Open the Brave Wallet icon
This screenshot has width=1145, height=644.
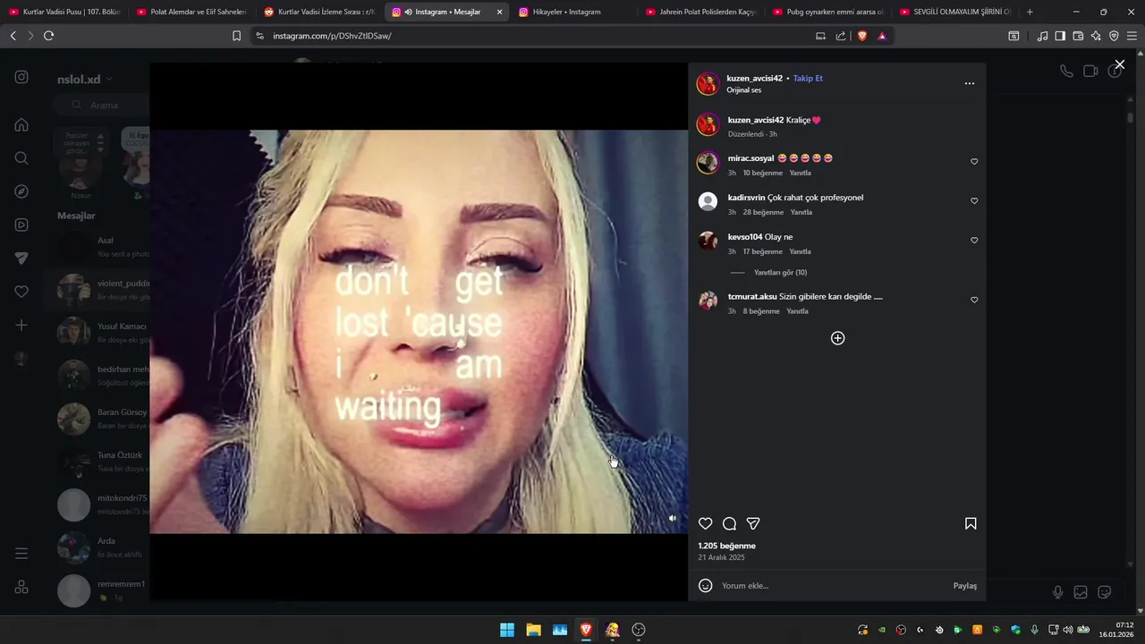click(1078, 36)
